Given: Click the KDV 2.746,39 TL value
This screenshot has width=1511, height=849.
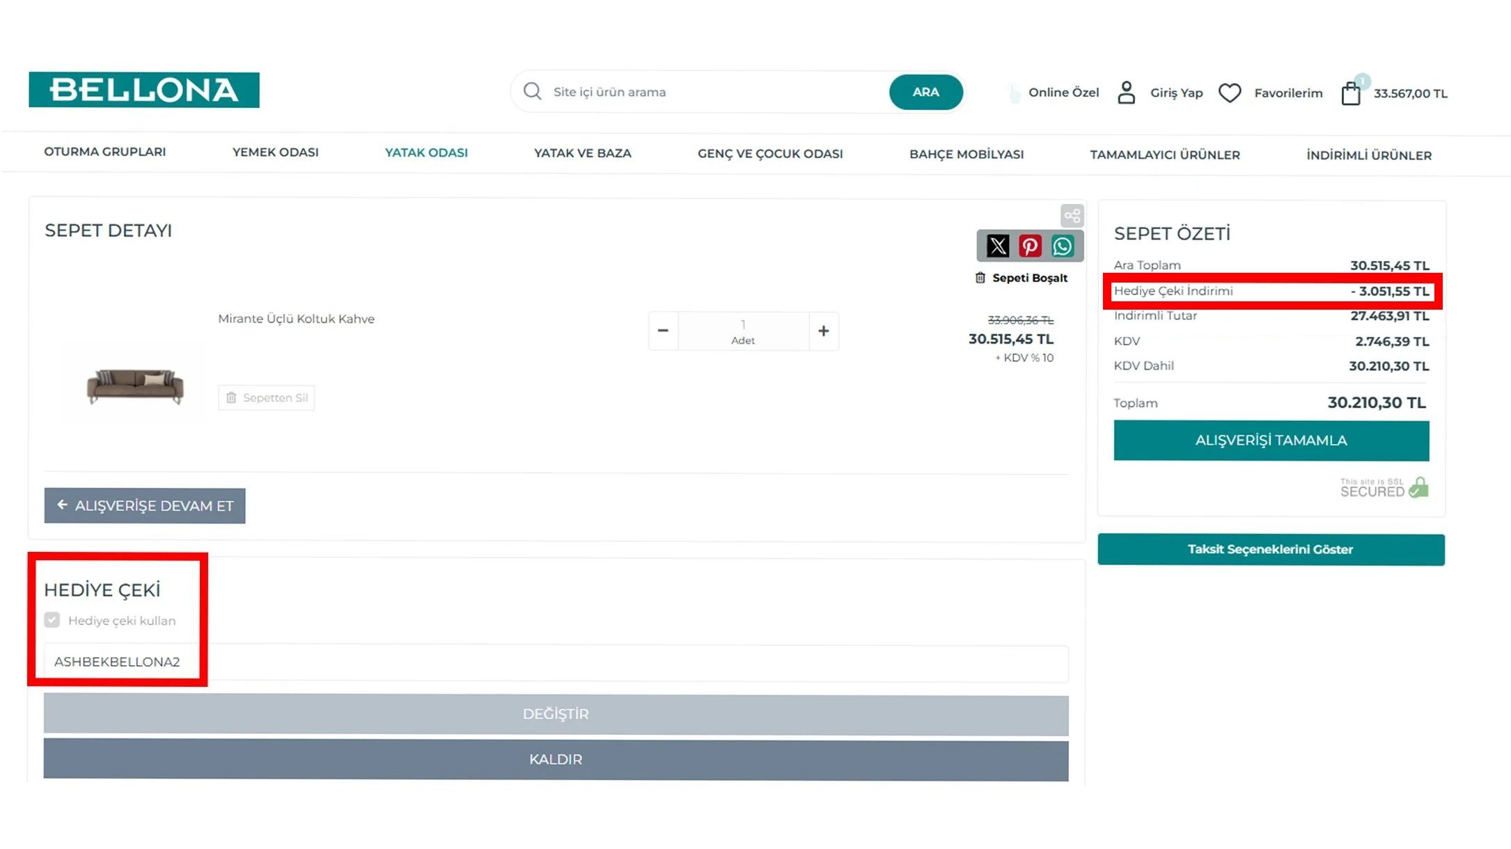Looking at the screenshot, I should 1392,341.
